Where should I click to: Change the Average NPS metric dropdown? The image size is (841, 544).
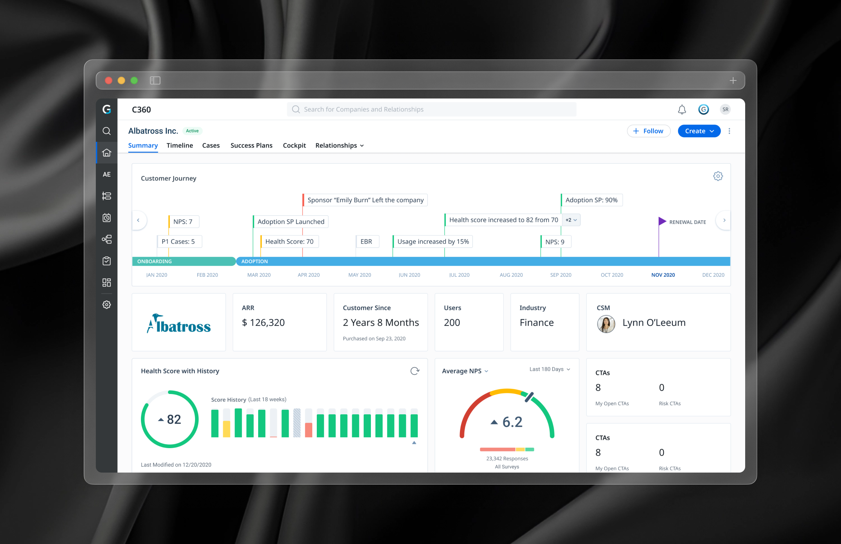465,371
